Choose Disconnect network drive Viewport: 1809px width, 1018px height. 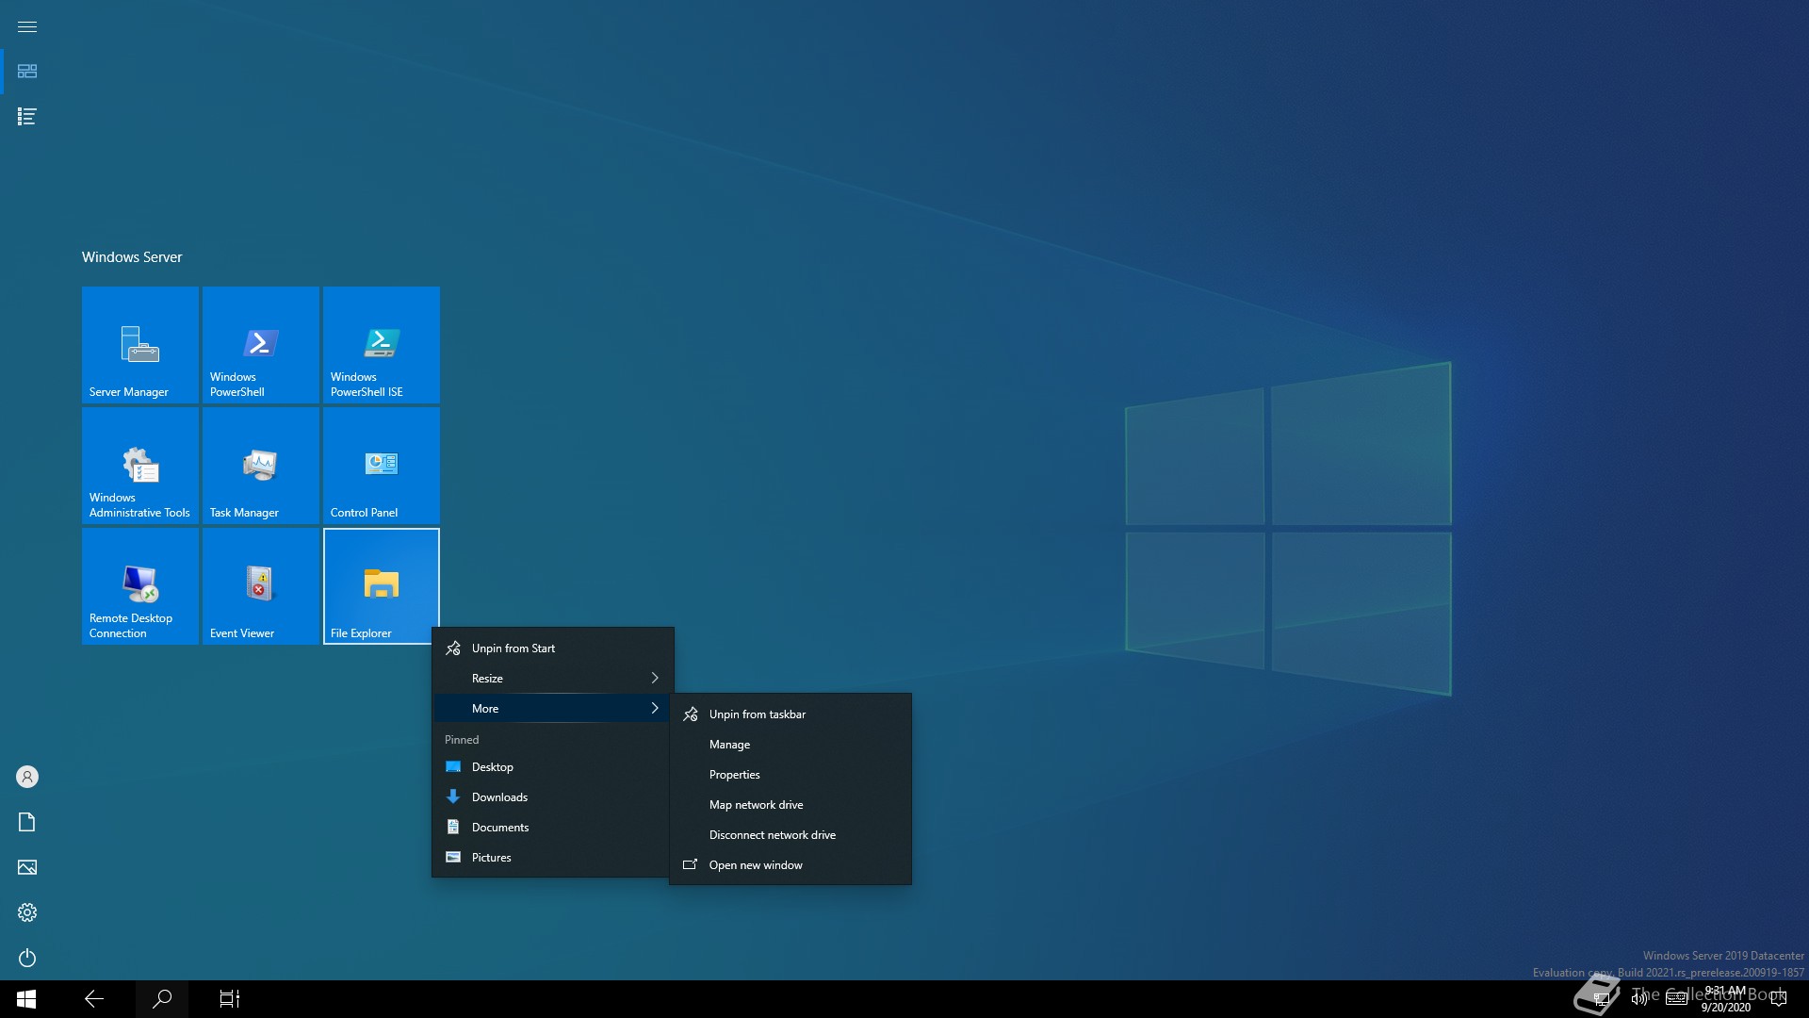[x=790, y=835]
